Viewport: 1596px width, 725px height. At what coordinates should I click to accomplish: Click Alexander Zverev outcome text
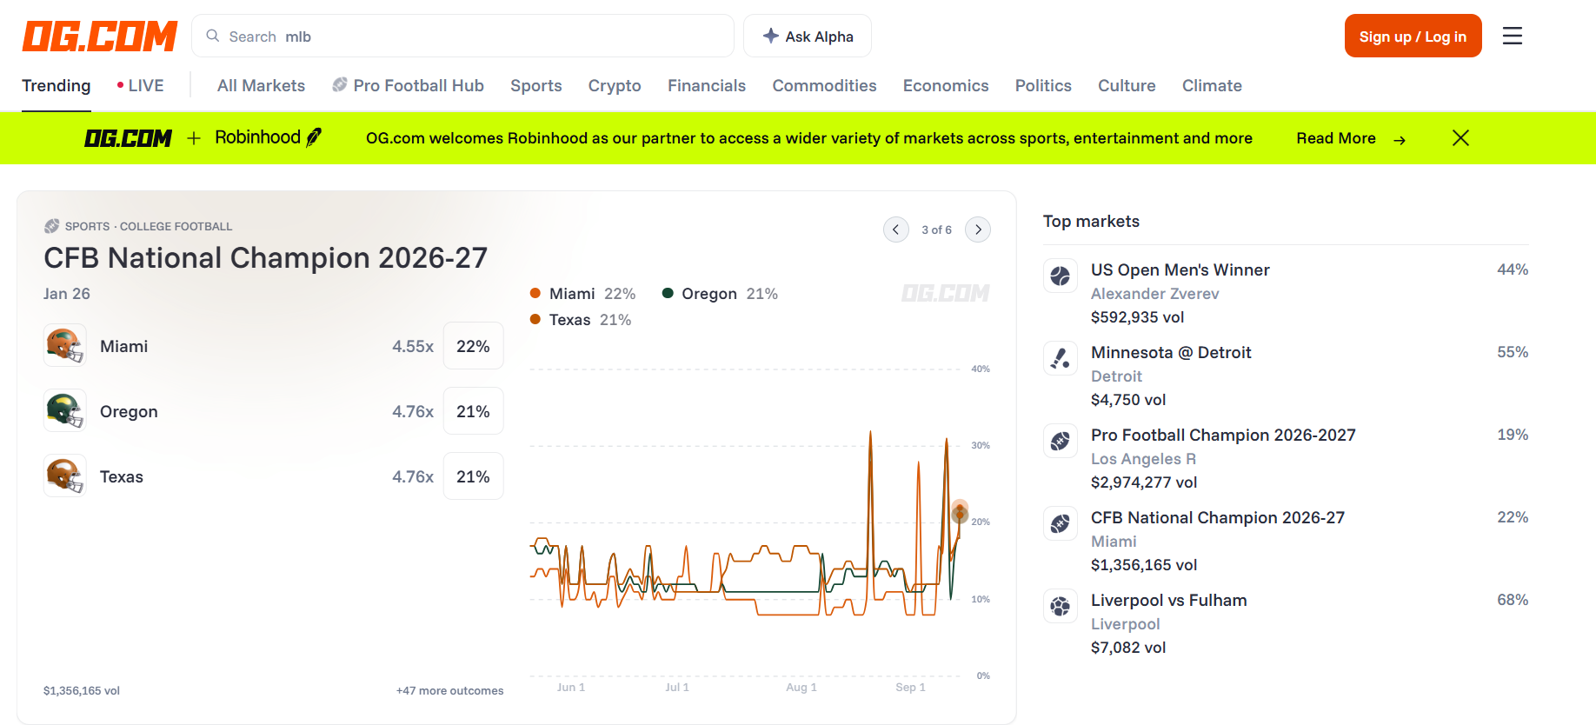[x=1155, y=294]
